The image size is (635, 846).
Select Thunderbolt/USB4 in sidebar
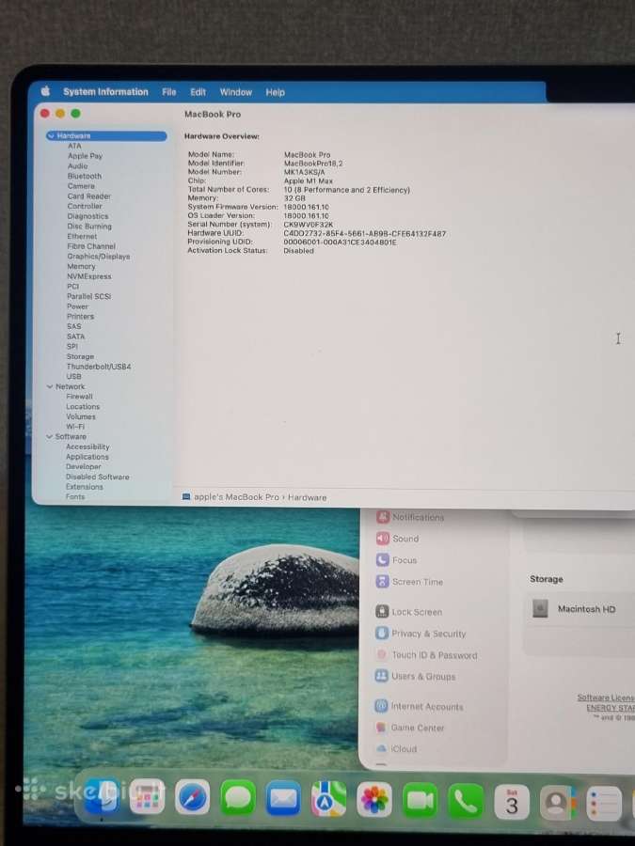pos(99,367)
